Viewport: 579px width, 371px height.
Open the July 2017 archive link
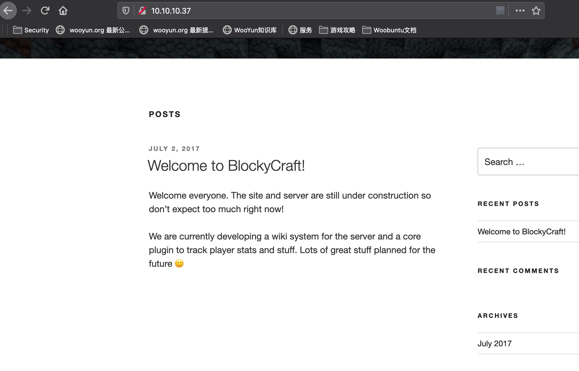(x=494, y=343)
